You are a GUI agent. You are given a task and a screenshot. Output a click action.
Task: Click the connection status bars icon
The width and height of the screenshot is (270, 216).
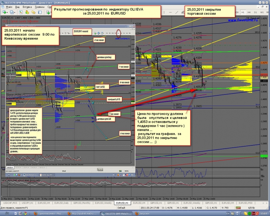tap(238, 208)
